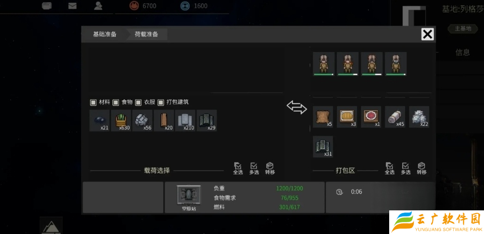Select the animal hide item x5
The height and width of the screenshot is (234, 484).
coord(323,117)
